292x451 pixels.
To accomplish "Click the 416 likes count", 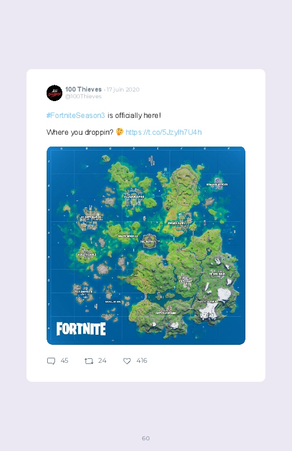I will 142,361.
